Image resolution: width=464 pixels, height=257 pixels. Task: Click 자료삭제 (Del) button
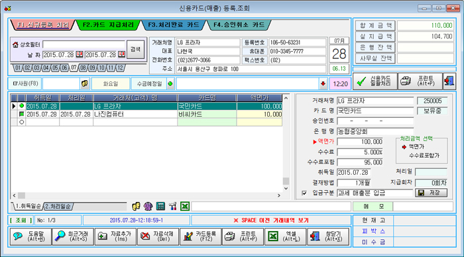158,236
